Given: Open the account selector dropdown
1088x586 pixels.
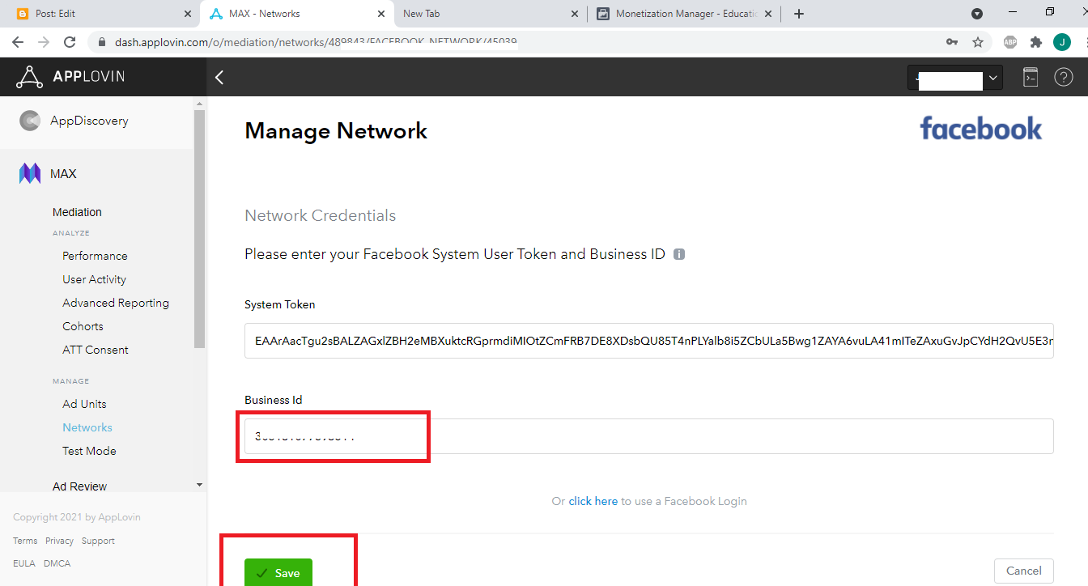Looking at the screenshot, I should 955,78.
